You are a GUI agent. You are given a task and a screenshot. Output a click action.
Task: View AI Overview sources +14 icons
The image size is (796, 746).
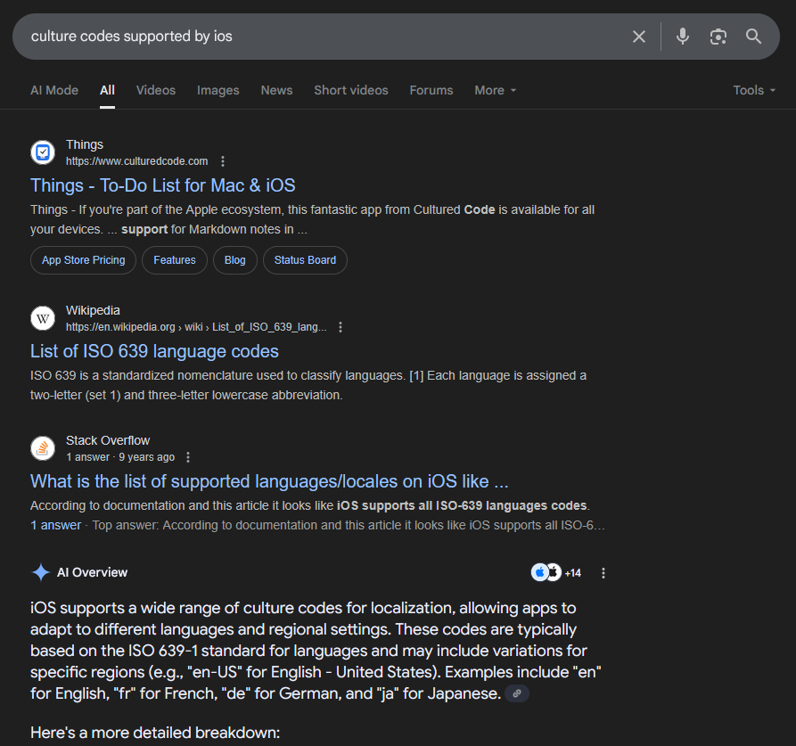point(556,573)
